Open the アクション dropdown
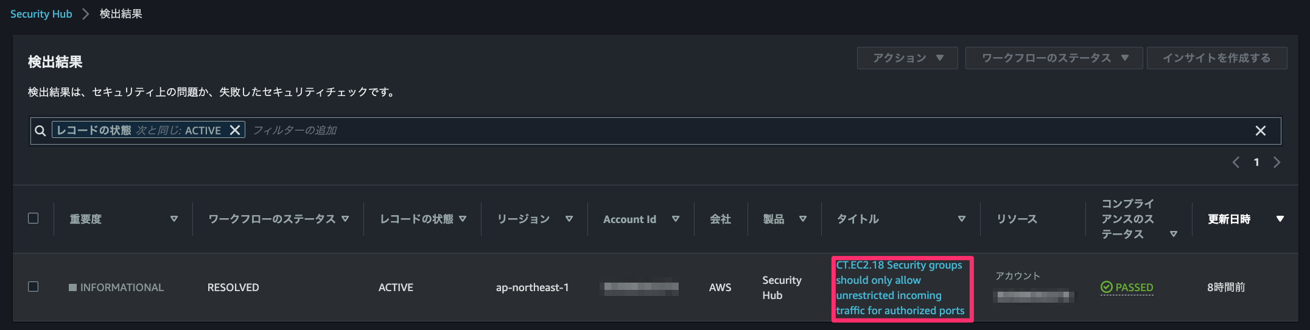Screen dimensions: 1310x330 [x=907, y=58]
